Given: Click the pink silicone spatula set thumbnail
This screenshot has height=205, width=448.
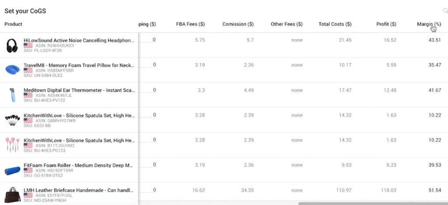Looking at the screenshot, I should coord(12,145).
